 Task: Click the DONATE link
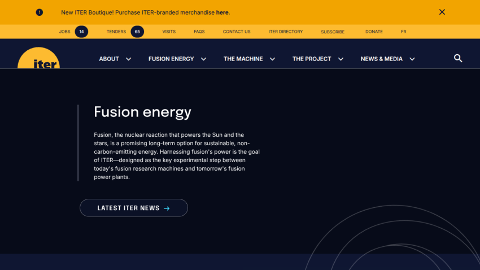pos(374,32)
